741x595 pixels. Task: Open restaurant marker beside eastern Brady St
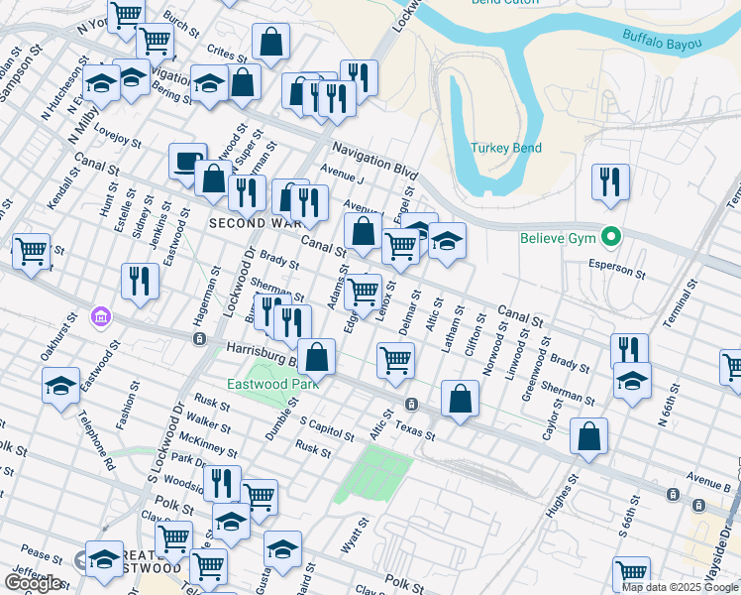point(629,351)
